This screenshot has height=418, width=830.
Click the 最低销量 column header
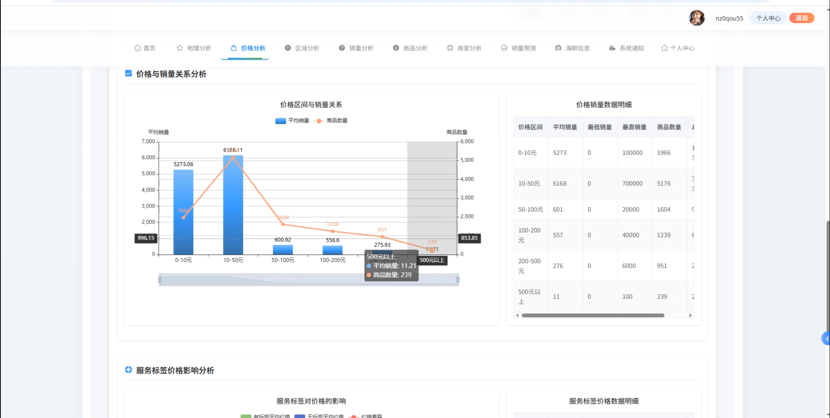[600, 127]
